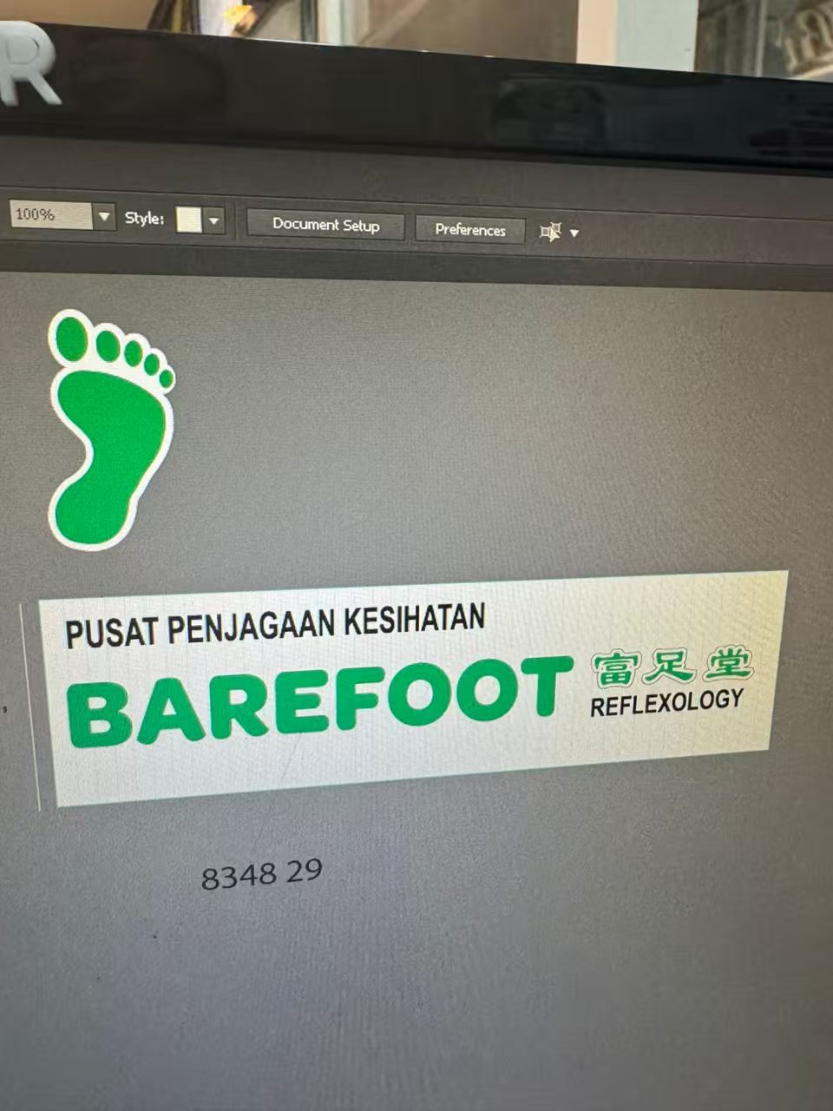Open the Preferences dialog

469,230
